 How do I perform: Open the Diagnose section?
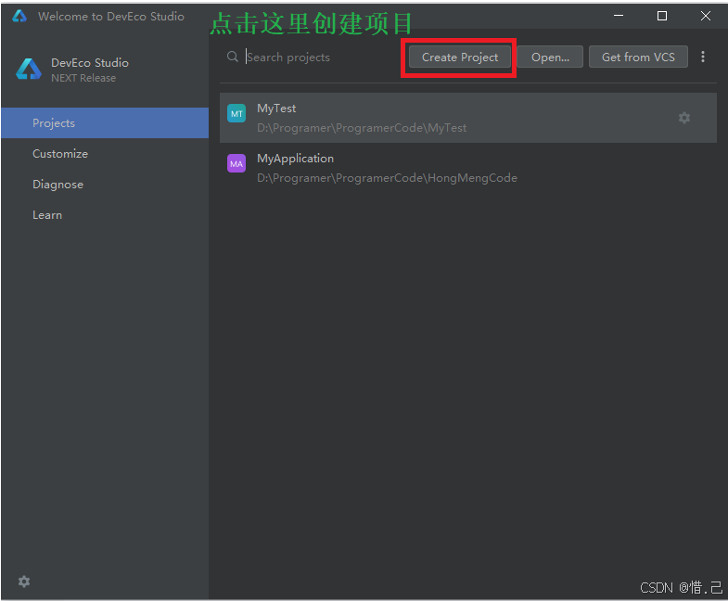pos(105,185)
